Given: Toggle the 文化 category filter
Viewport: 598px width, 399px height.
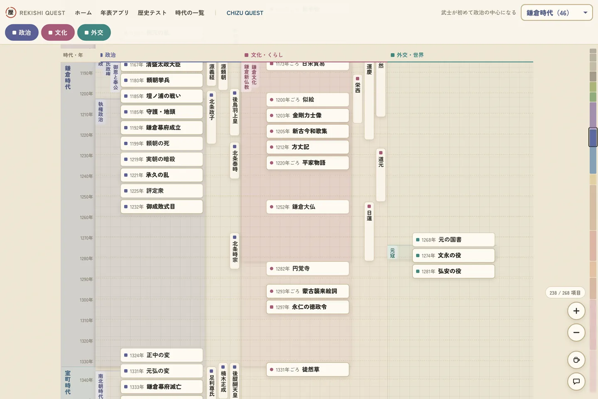Looking at the screenshot, I should coord(58,32).
